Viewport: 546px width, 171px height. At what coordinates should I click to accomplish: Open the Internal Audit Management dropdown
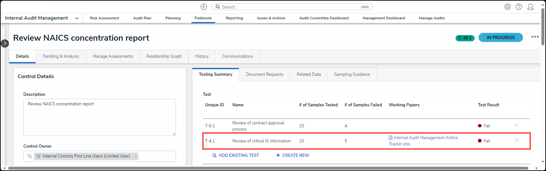pos(77,18)
